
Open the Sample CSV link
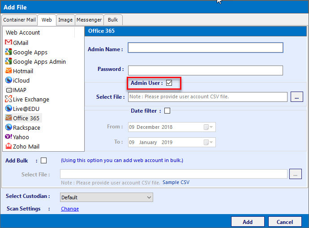[x=176, y=182]
